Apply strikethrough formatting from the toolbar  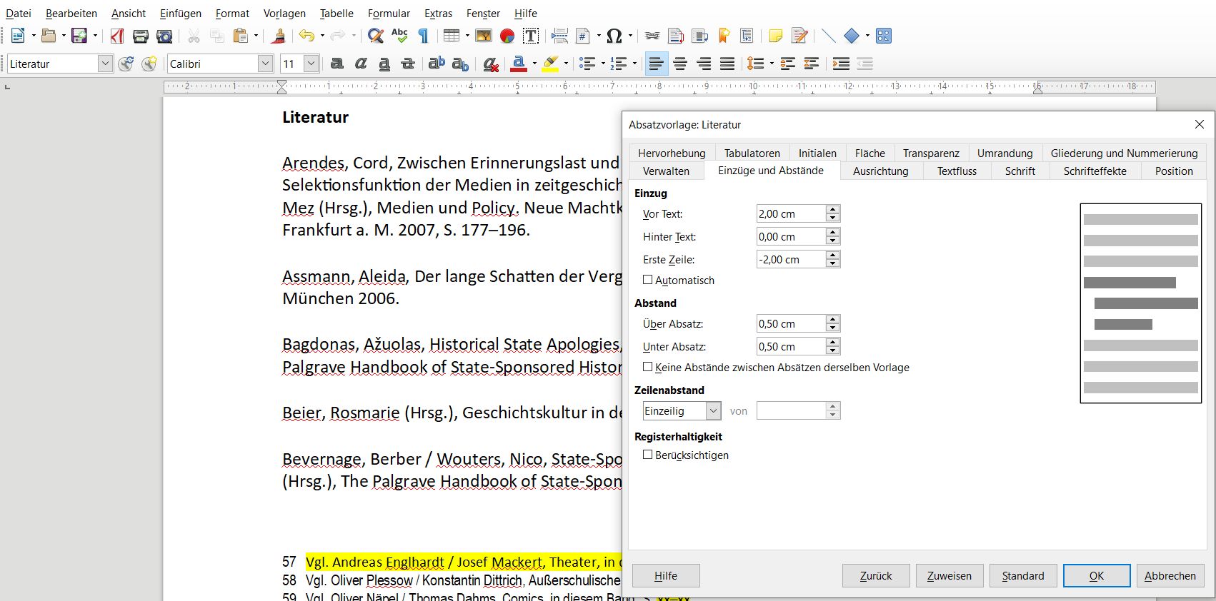click(408, 64)
